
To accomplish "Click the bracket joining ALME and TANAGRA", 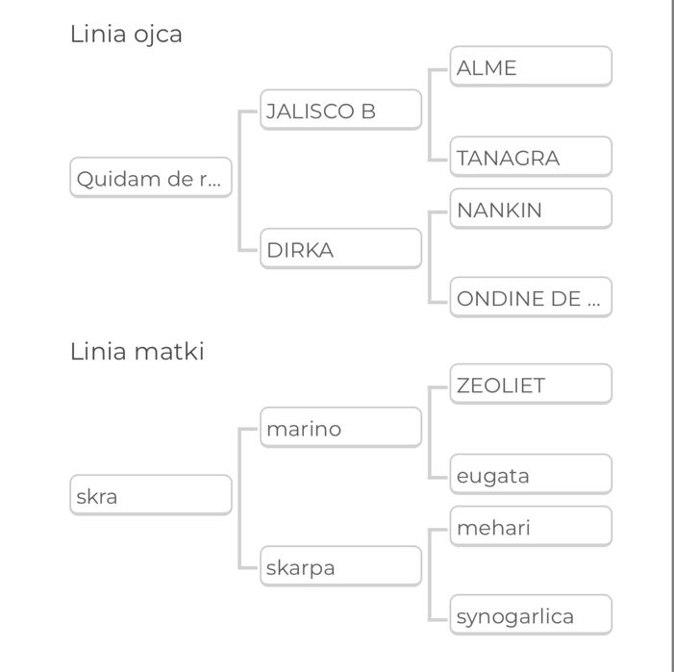I will pos(430,112).
